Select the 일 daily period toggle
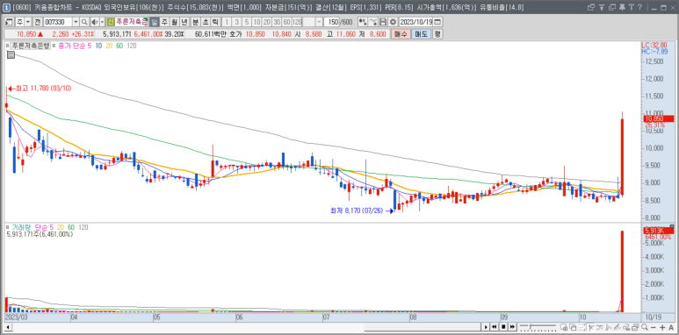The image size is (679, 335). click(155, 22)
